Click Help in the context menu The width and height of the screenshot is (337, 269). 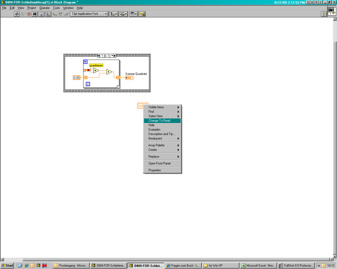162,125
